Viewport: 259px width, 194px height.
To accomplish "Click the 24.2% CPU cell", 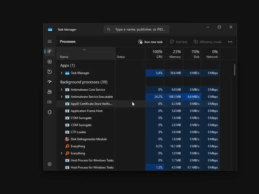I will click(x=155, y=97).
